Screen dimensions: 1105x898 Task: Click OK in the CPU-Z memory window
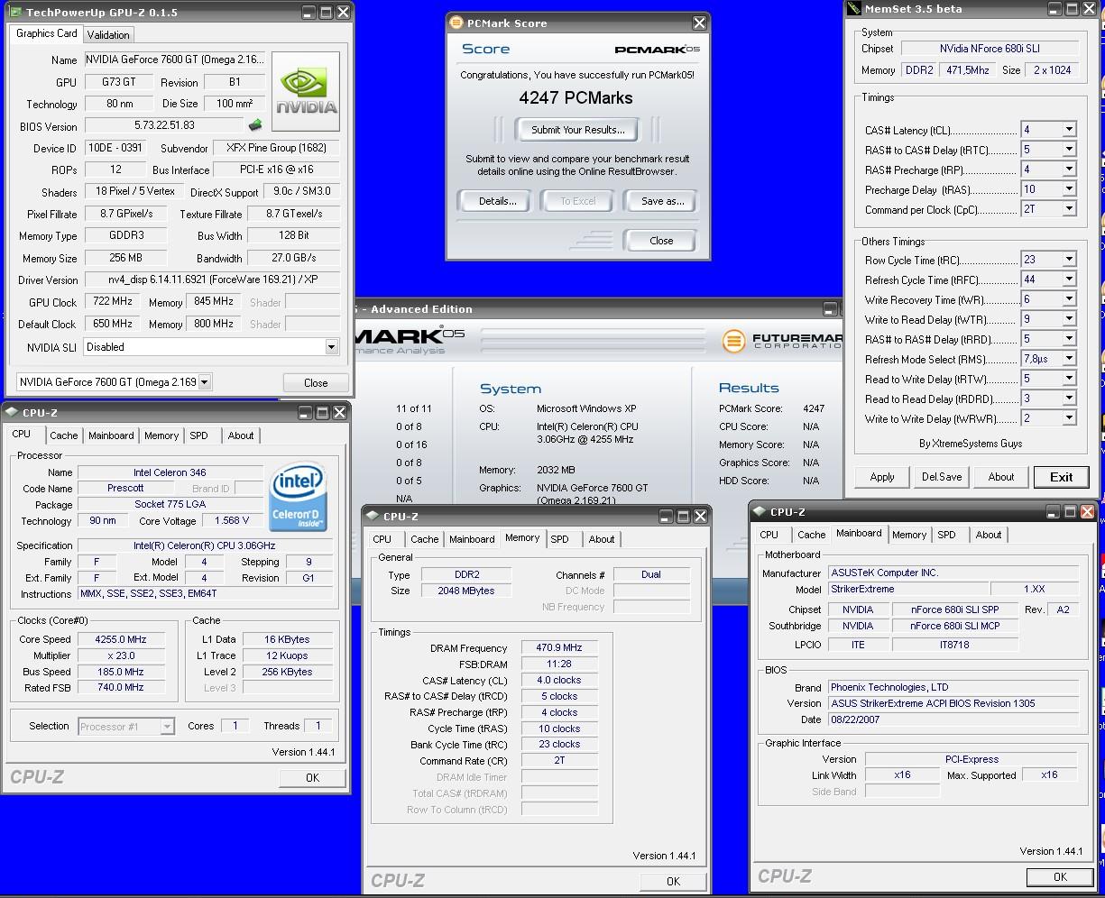[673, 881]
